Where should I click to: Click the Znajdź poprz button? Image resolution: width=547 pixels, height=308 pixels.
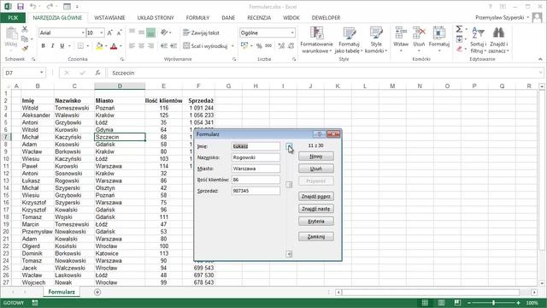[316, 196]
